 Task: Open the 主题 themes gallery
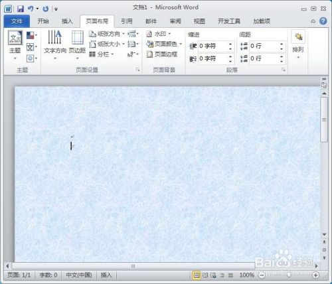pyautogui.click(x=15, y=45)
